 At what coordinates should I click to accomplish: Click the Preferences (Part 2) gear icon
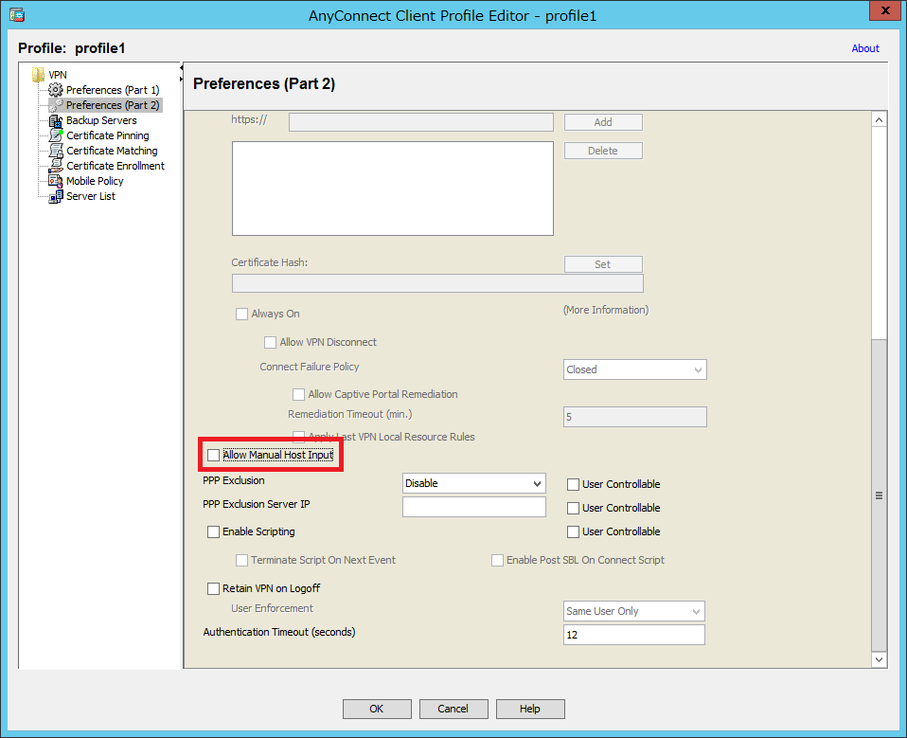pyautogui.click(x=56, y=105)
